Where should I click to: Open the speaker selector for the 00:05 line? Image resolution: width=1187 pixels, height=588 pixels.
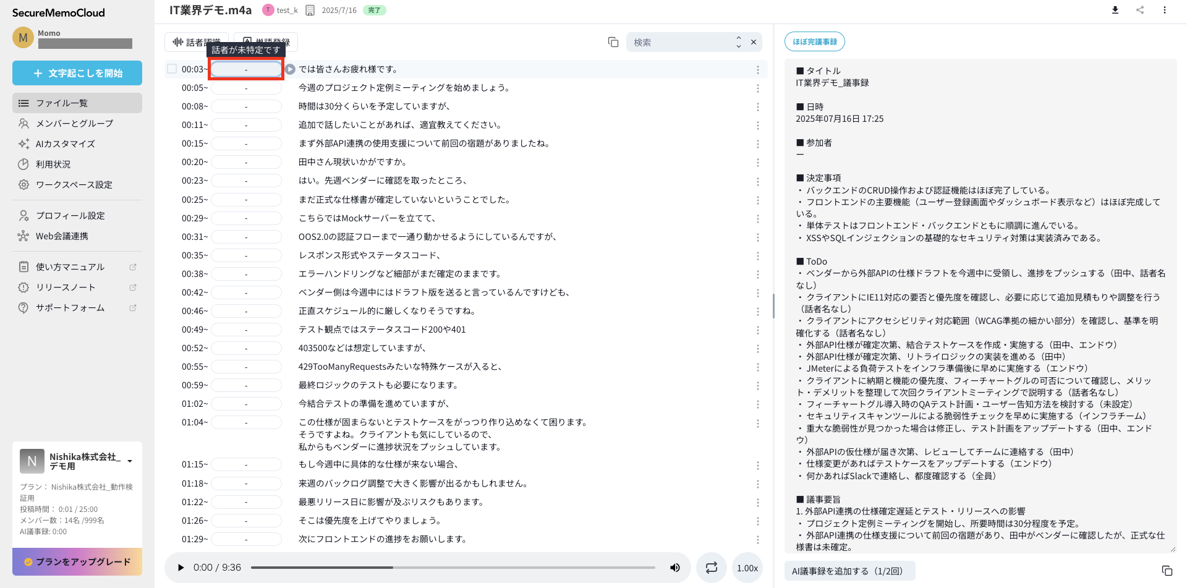coord(246,88)
